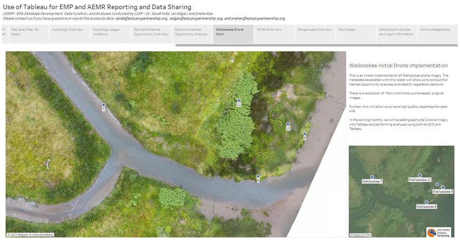Image resolution: width=460 pixels, height=243 pixels.
Task: Click the Wallooskee 9 label on overview map
Action: [x=443, y=192]
